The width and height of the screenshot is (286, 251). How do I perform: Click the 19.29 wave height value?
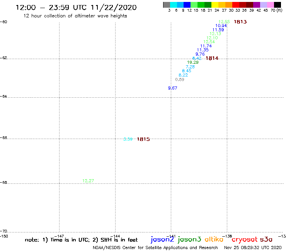[x=193, y=62]
